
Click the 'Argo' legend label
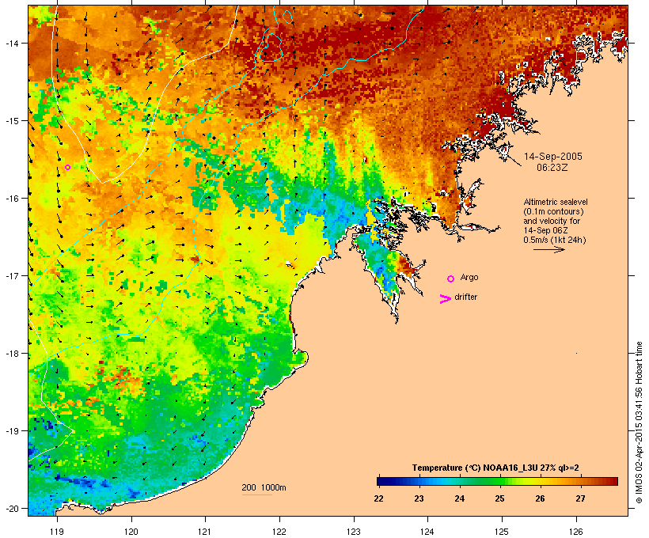click(x=469, y=277)
